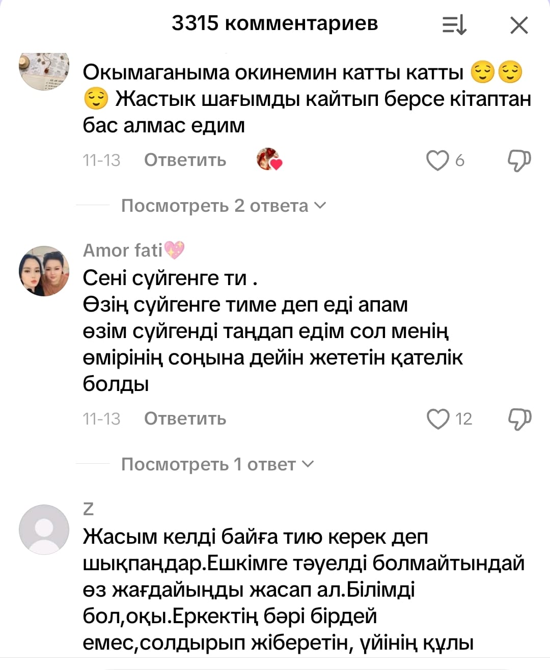Reply to Amor fati's comment via "Ответить"
Viewport: 550px width, 670px height.
tap(185, 419)
